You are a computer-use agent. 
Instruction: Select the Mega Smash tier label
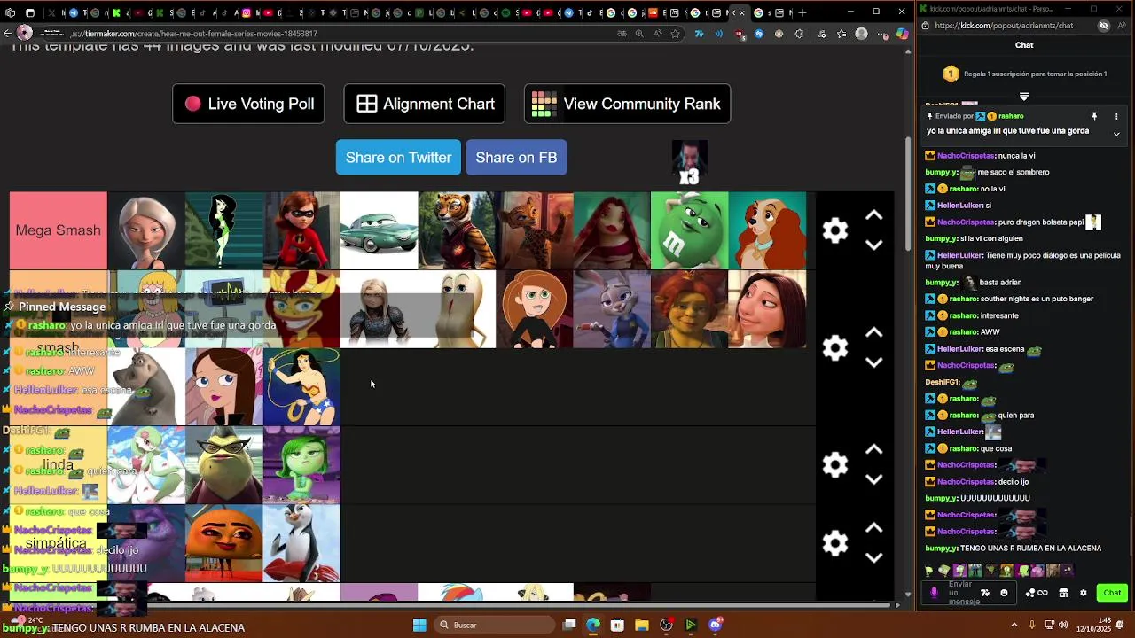(x=59, y=230)
